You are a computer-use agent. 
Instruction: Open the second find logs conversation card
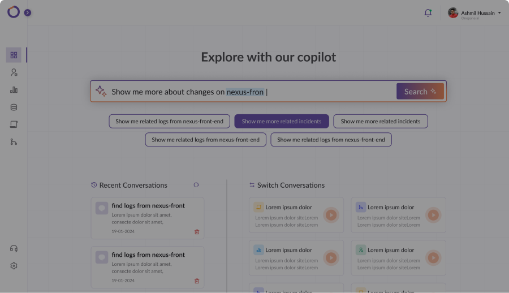tap(148, 267)
